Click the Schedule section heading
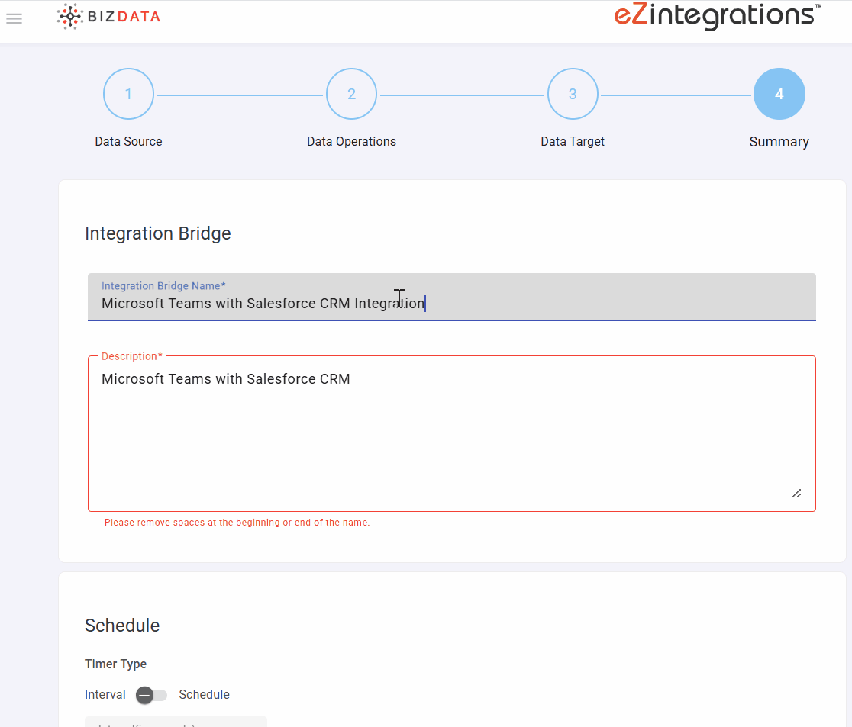The image size is (852, 727). (x=122, y=626)
